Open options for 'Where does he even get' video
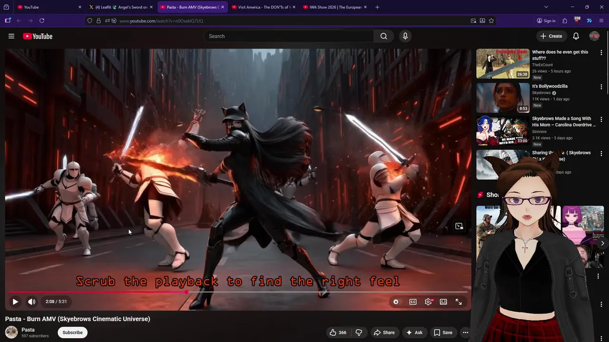This screenshot has width=609, height=342. pos(601,53)
